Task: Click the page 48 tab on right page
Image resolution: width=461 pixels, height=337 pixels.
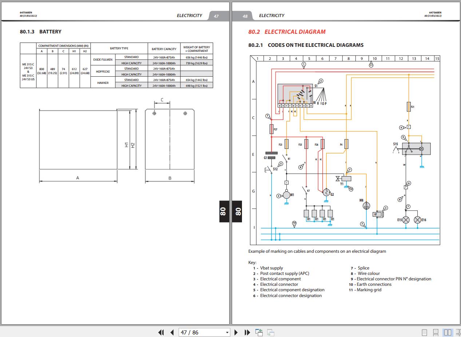Action: (245, 16)
